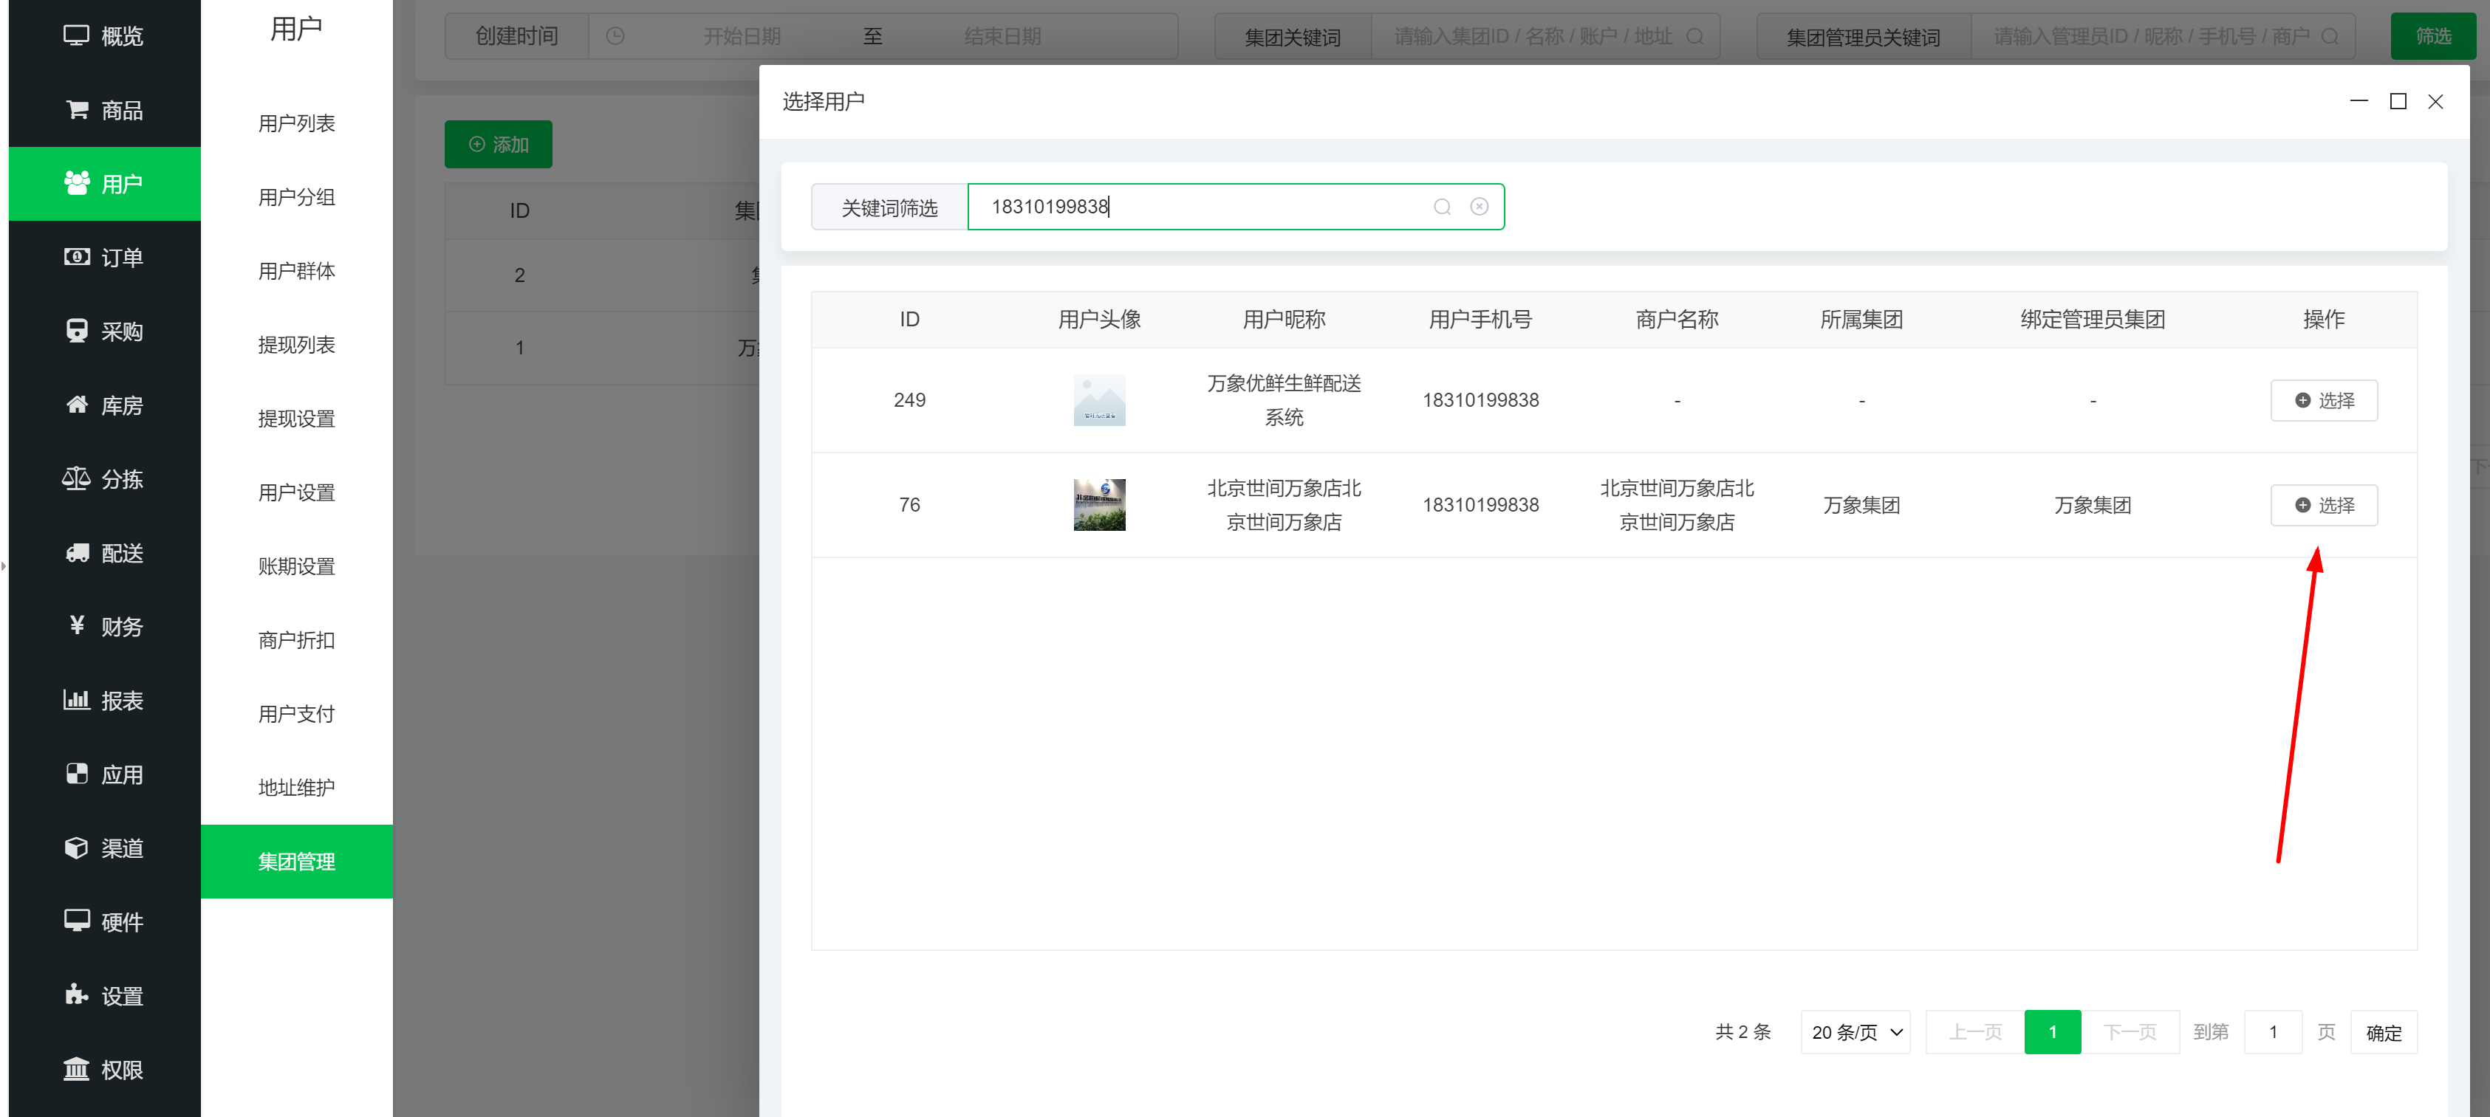Click the search magnifier in keyword filter

1441,207
